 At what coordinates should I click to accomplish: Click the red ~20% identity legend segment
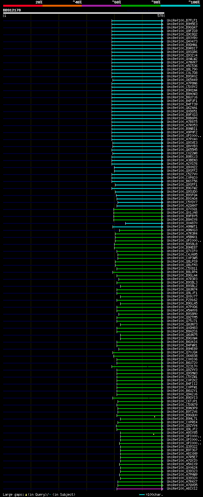23,6
